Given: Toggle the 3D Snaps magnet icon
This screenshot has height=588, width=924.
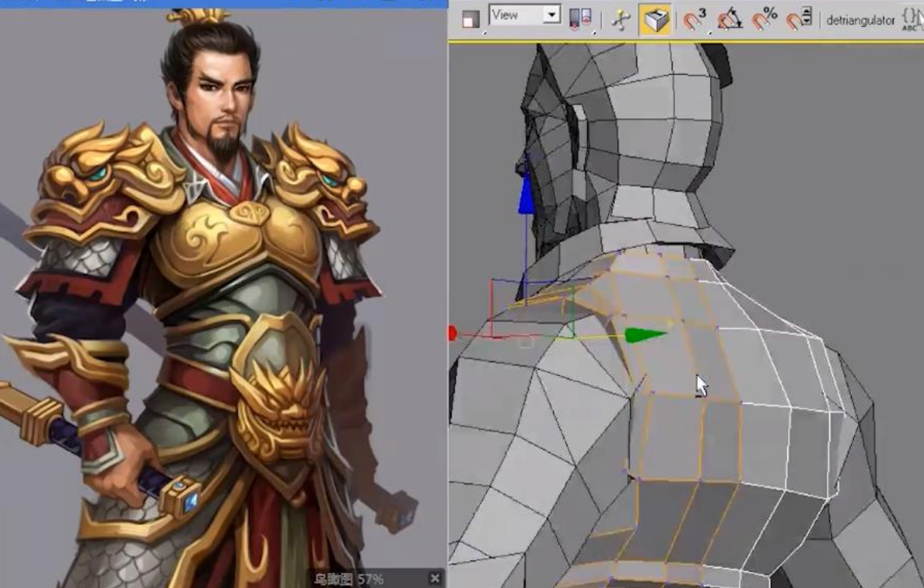Looking at the screenshot, I should pos(695,20).
